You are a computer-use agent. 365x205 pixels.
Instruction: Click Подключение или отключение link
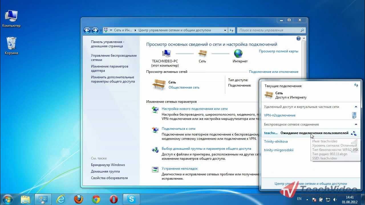(x=273, y=72)
